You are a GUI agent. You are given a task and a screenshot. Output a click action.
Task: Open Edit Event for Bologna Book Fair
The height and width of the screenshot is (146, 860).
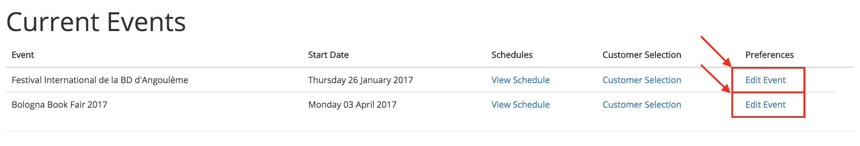765,104
